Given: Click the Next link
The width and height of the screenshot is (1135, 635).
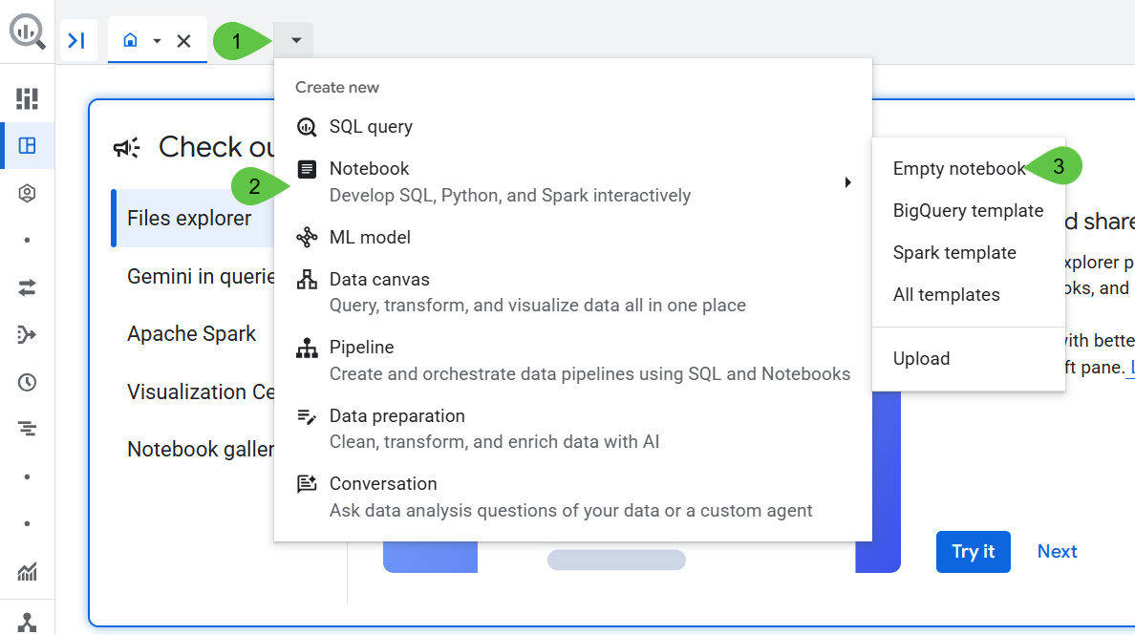Looking at the screenshot, I should (1057, 552).
